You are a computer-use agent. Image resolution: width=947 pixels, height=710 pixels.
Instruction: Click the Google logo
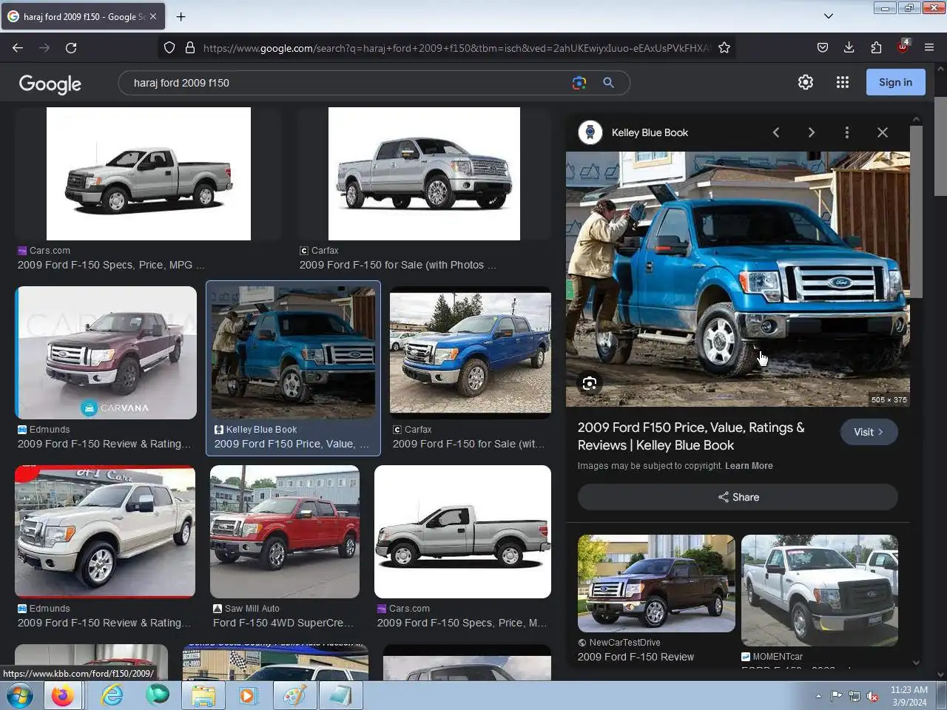pyautogui.click(x=50, y=84)
